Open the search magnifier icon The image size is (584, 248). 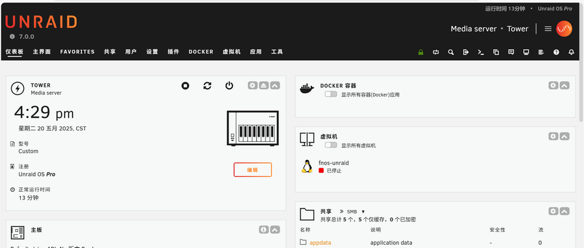(x=451, y=52)
